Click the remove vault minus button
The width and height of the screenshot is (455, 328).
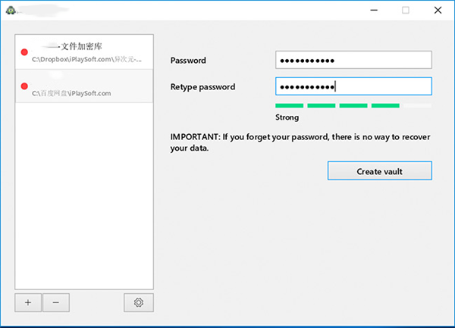pos(56,302)
